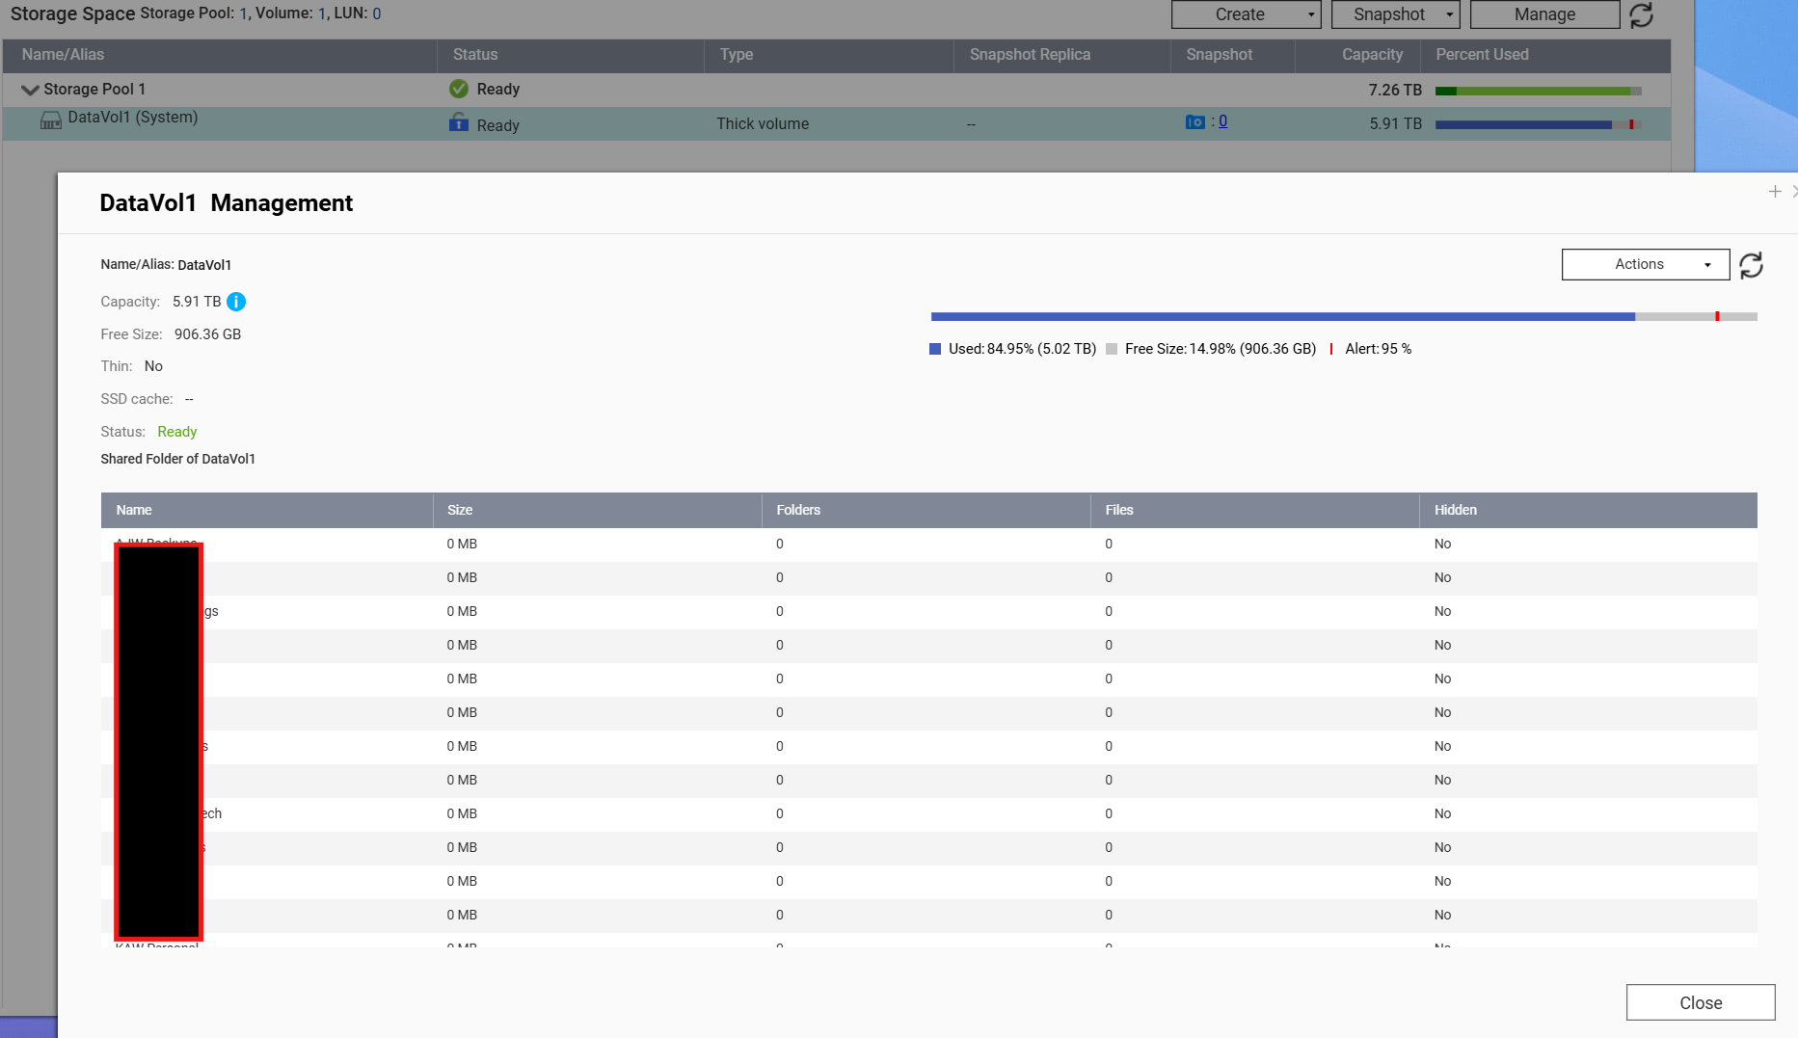
Task: Click the 'Alert: 95 %' legend text
Action: pyautogui.click(x=1379, y=349)
